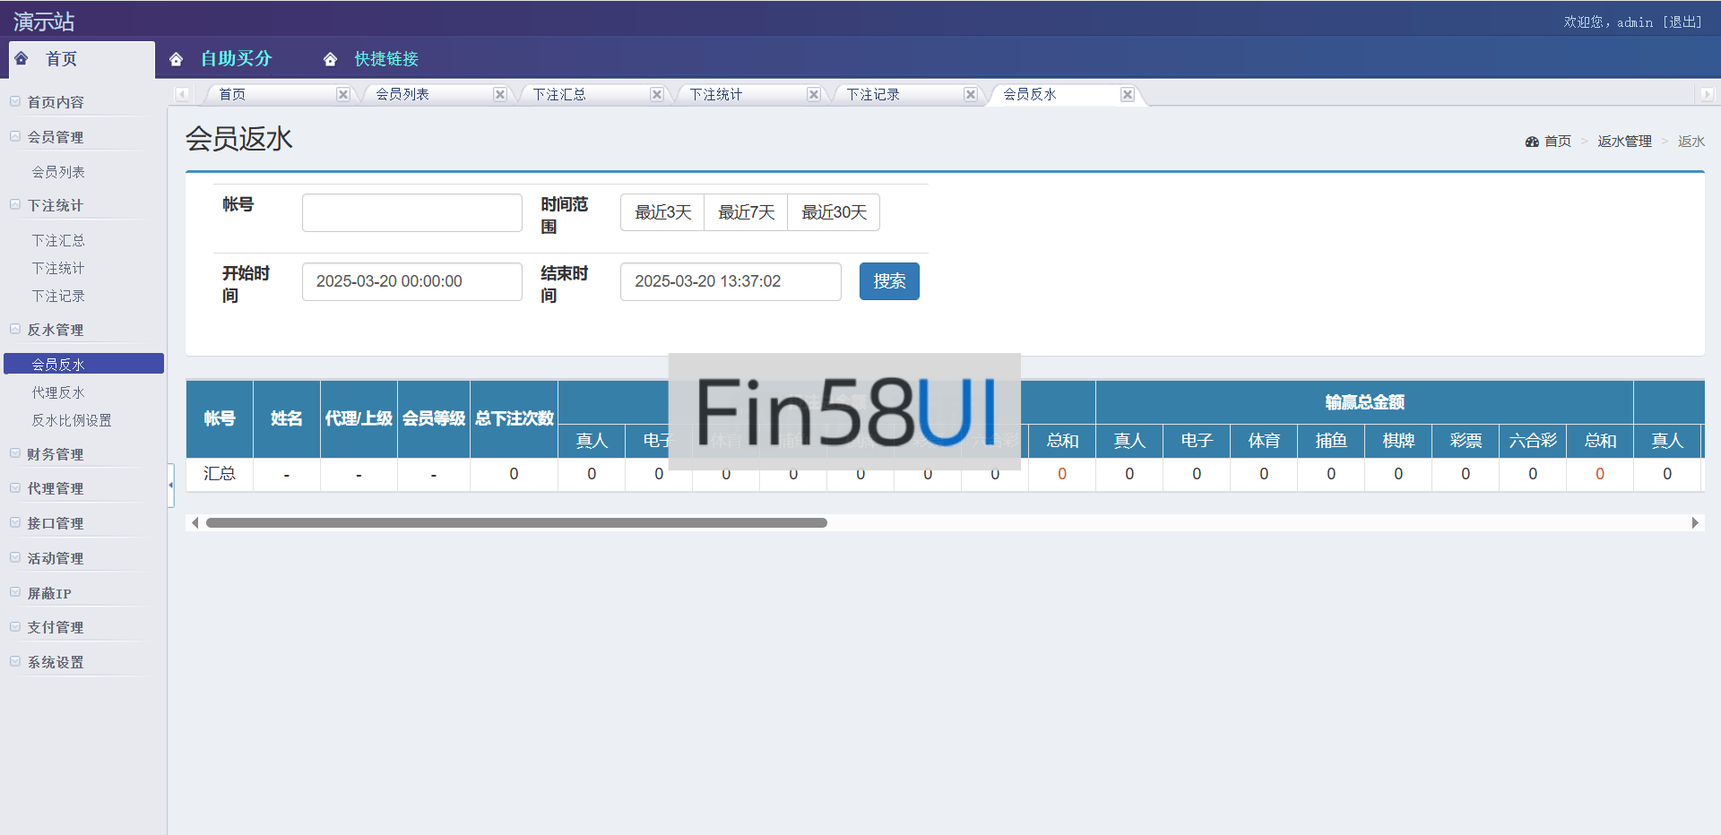
Task: Click the 退出 logout link
Action: 1682,22
